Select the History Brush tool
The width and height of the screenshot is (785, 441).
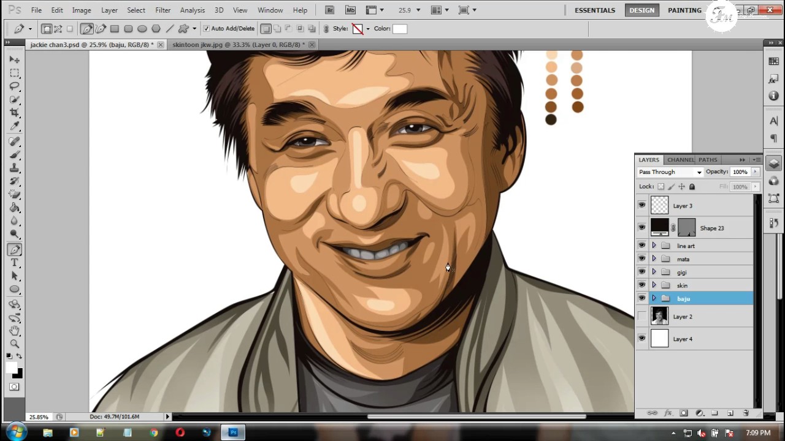[x=15, y=181]
